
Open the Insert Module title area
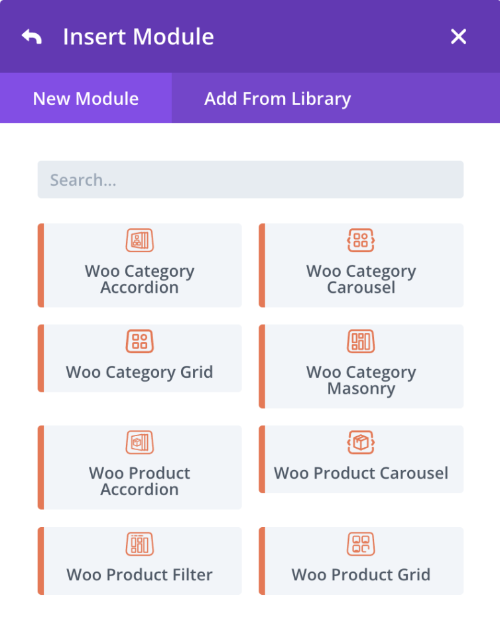pos(139,37)
